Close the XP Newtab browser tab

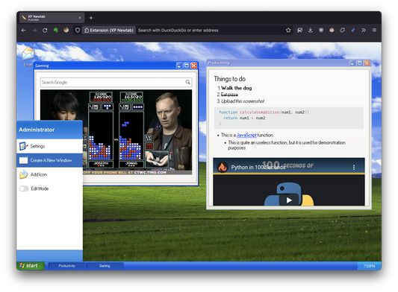tap(80, 17)
